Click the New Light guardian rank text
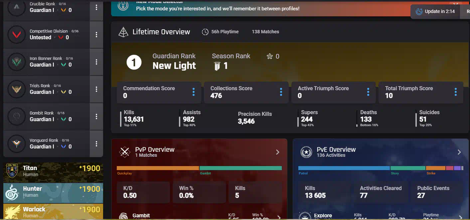470x220 pixels. point(174,66)
